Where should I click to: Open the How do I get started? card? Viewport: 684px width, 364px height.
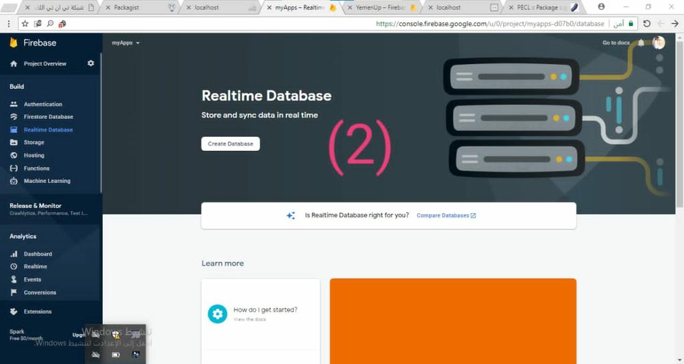click(x=261, y=314)
